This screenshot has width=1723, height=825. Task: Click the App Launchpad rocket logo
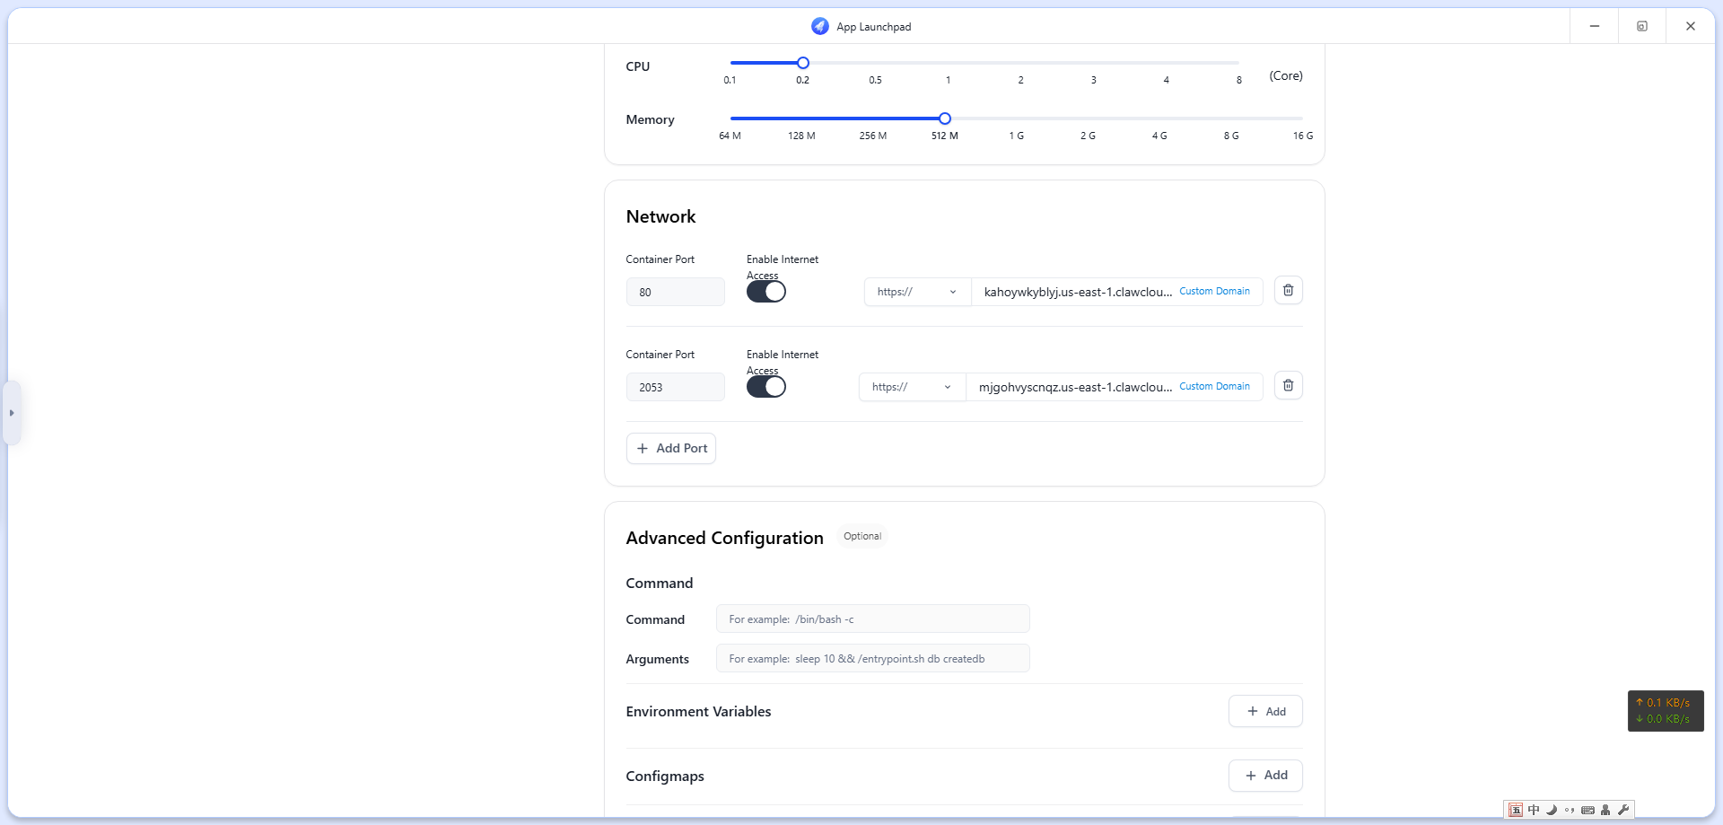820,26
